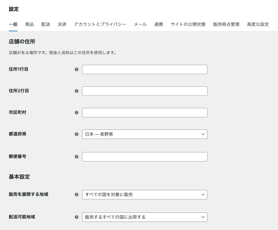Select the アカウントとプライバシー tab
The width and height of the screenshot is (278, 230).
pyautogui.click(x=100, y=24)
